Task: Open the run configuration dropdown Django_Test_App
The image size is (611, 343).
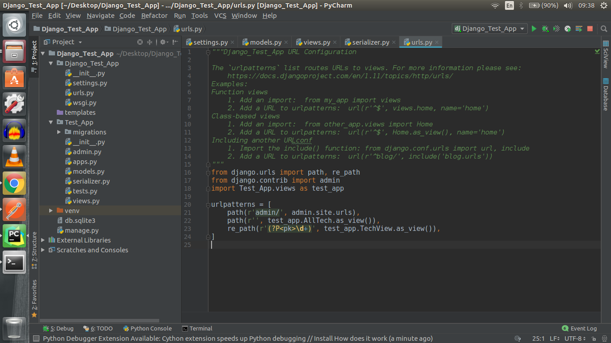Action: [489, 29]
